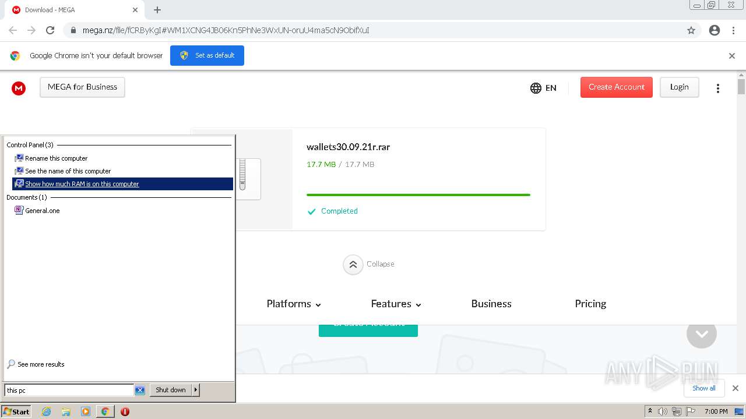This screenshot has width=746, height=419.
Task: Click the 7:00 PM taskbar clock
Action: point(716,411)
